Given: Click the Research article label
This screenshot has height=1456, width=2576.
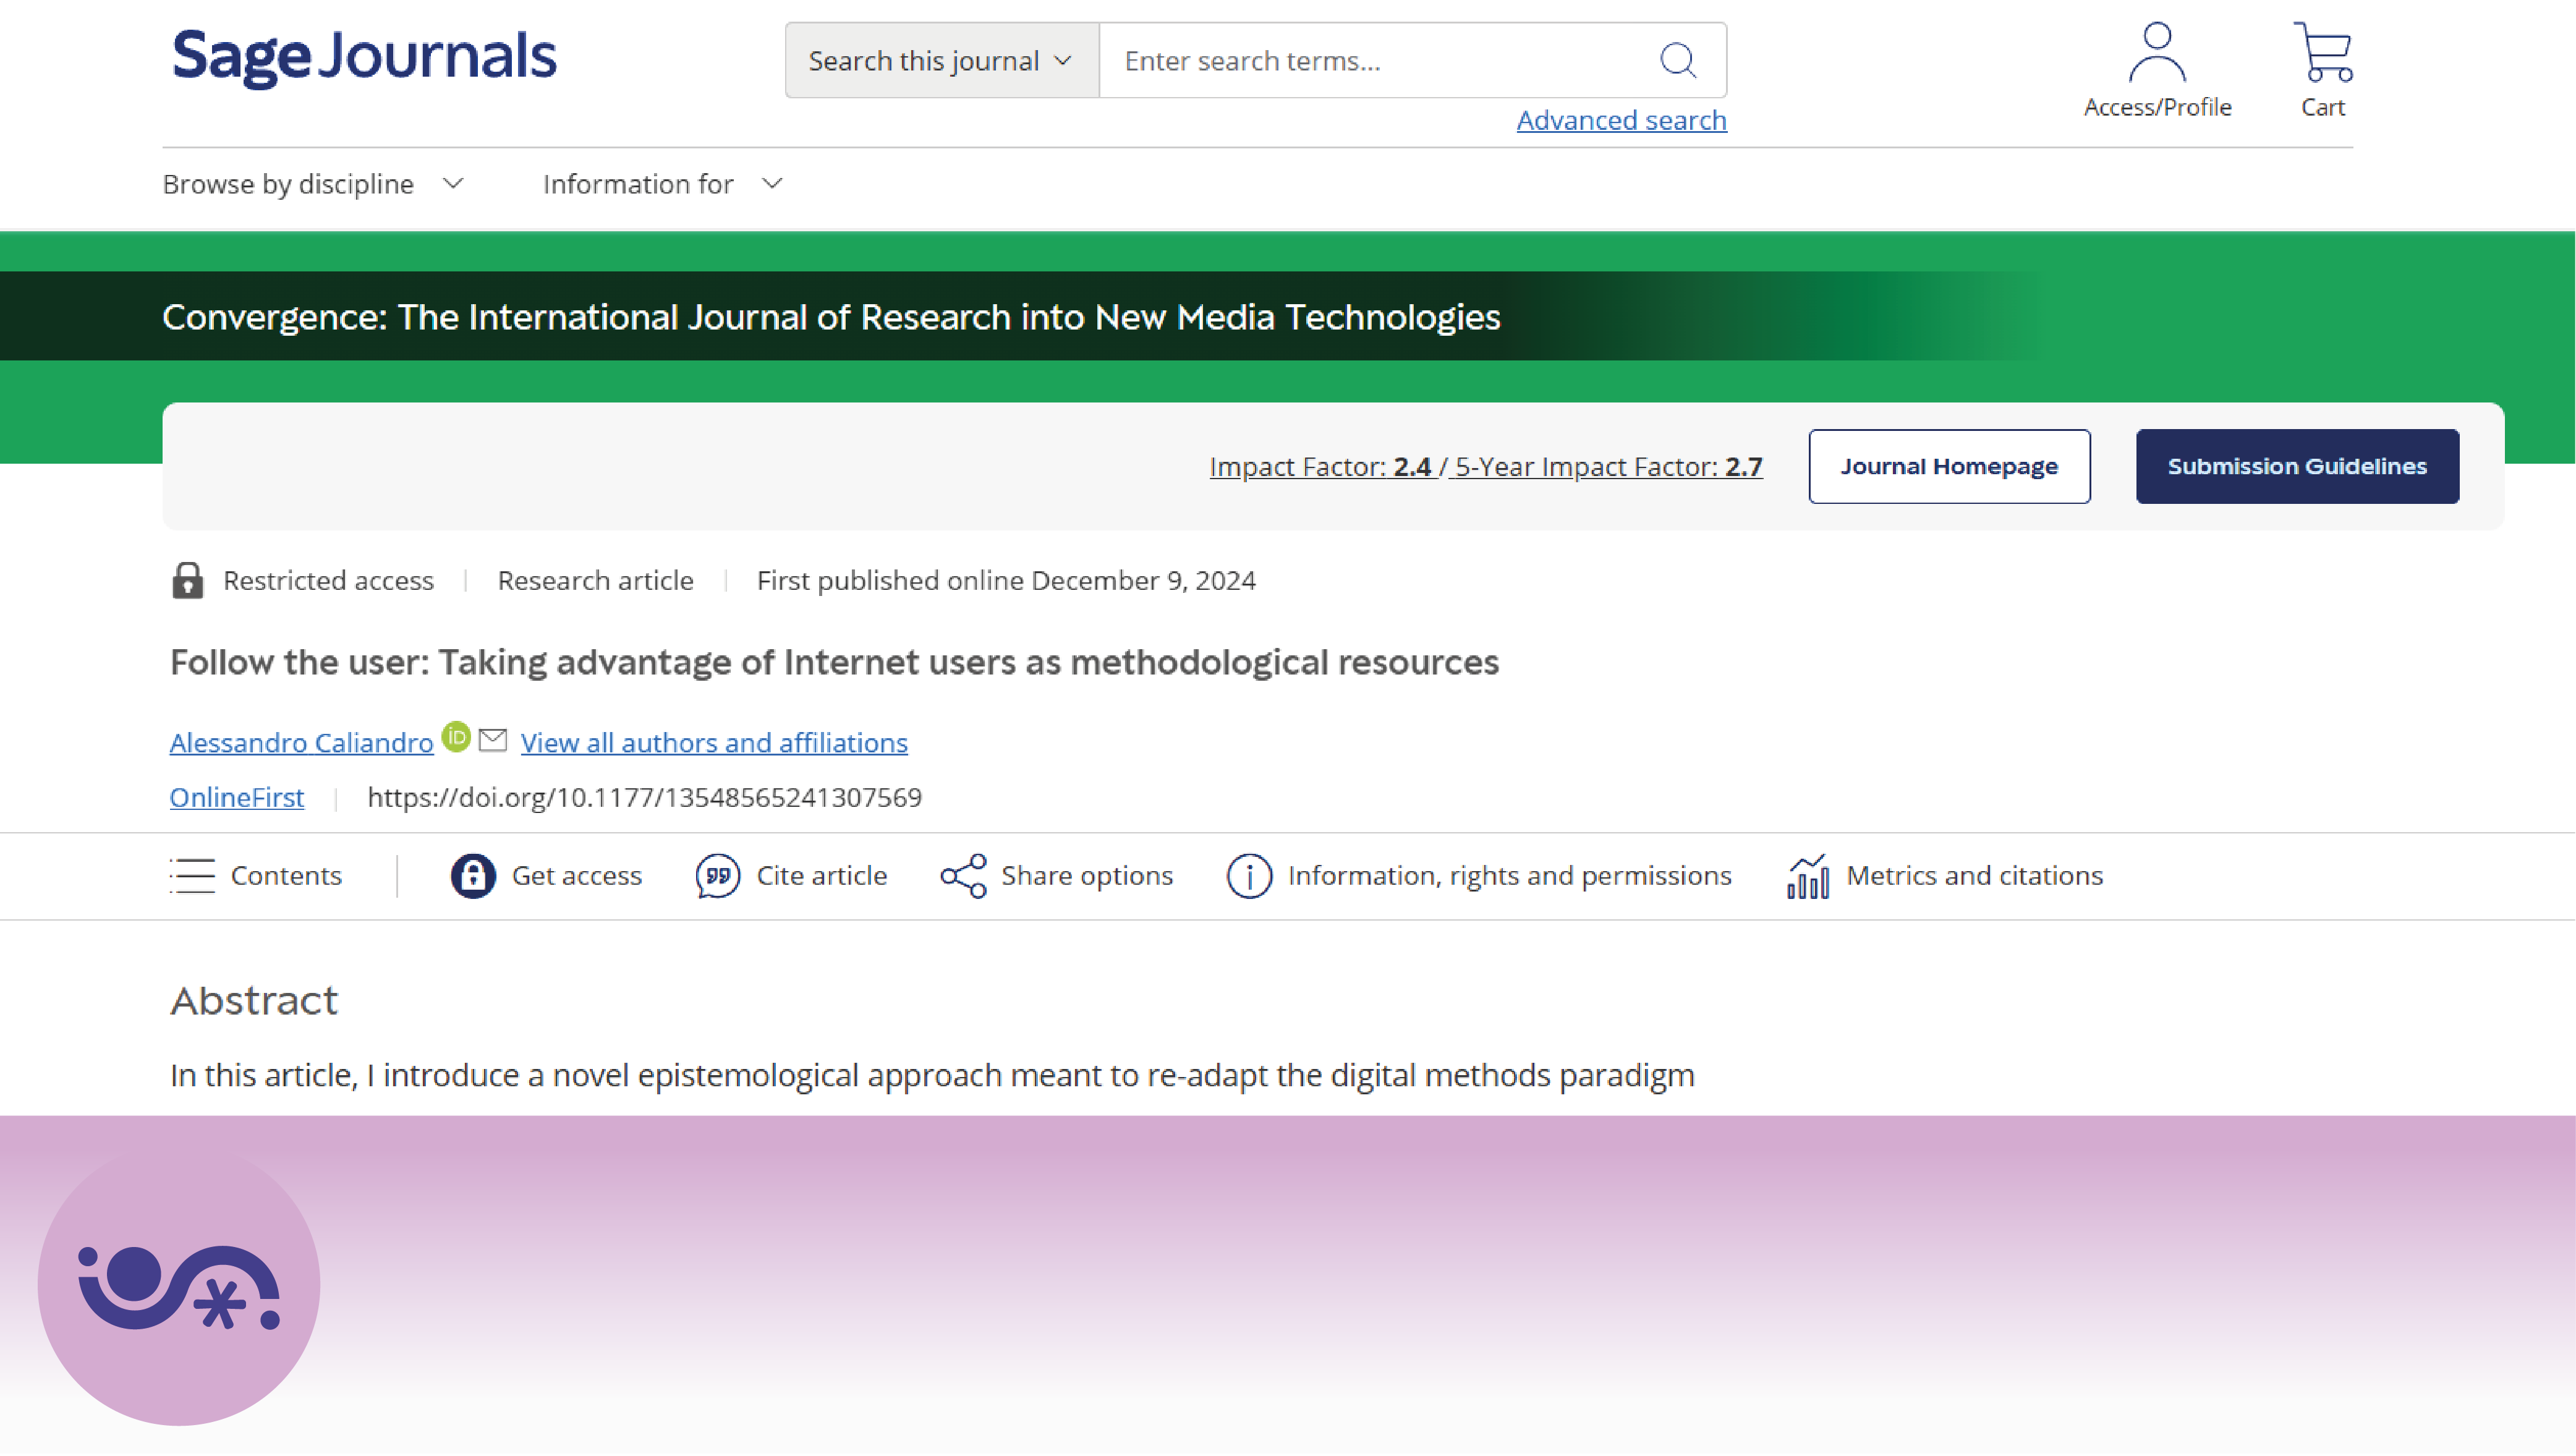Looking at the screenshot, I should (595, 580).
